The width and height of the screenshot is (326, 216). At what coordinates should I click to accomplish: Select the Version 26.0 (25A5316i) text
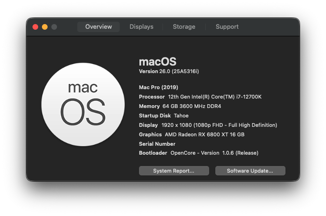[169, 71]
